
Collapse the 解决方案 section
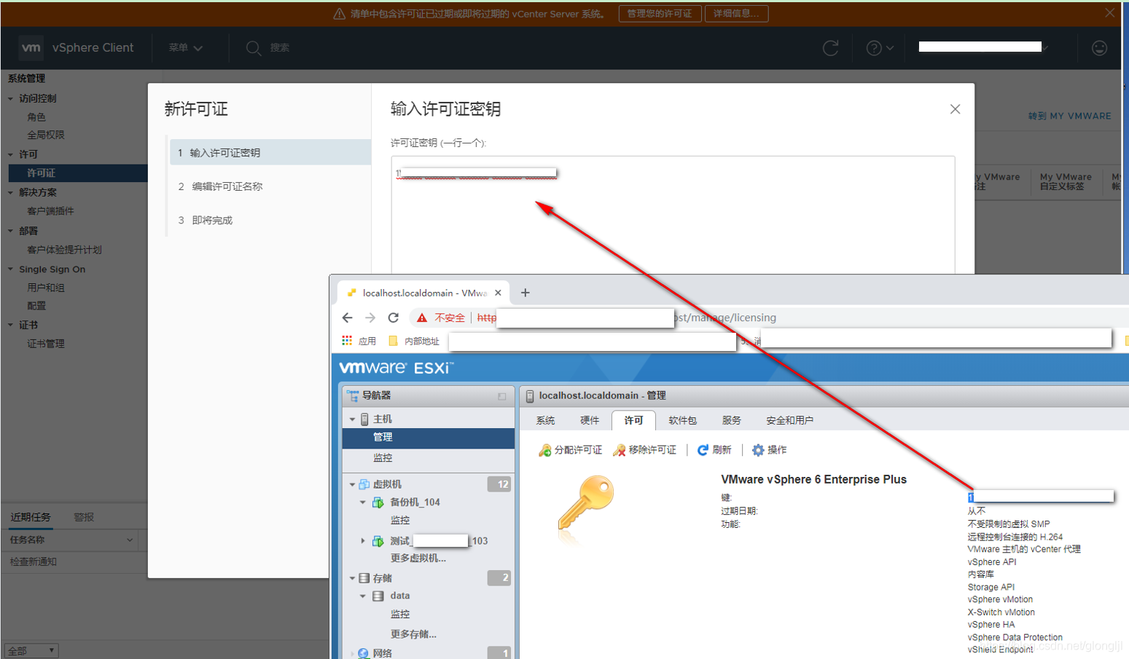[10, 192]
